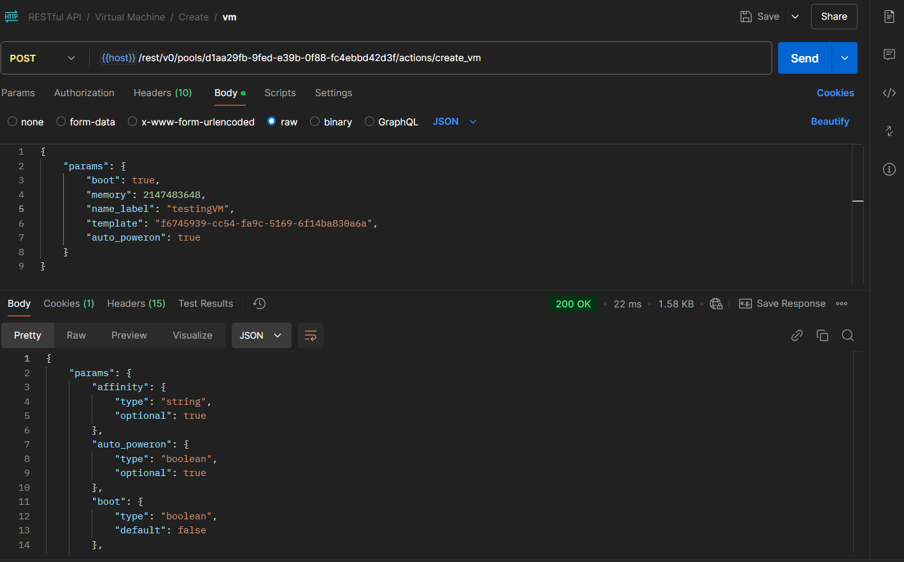This screenshot has height=562, width=904.
Task: Click the Create breadcrumb
Action: (194, 17)
